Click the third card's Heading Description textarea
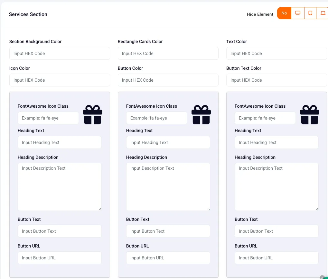This screenshot has width=328, height=279. (276, 187)
